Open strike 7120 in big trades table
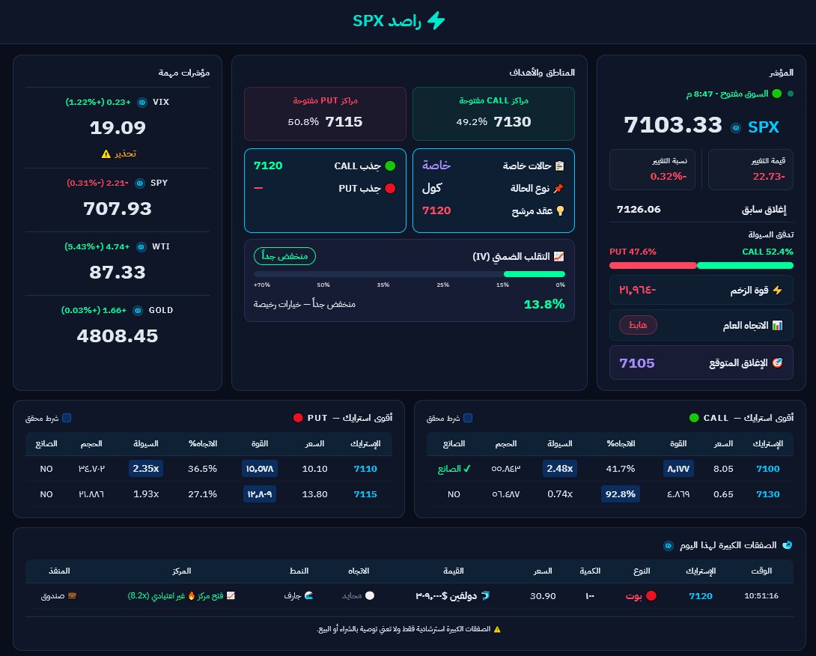 click(701, 596)
